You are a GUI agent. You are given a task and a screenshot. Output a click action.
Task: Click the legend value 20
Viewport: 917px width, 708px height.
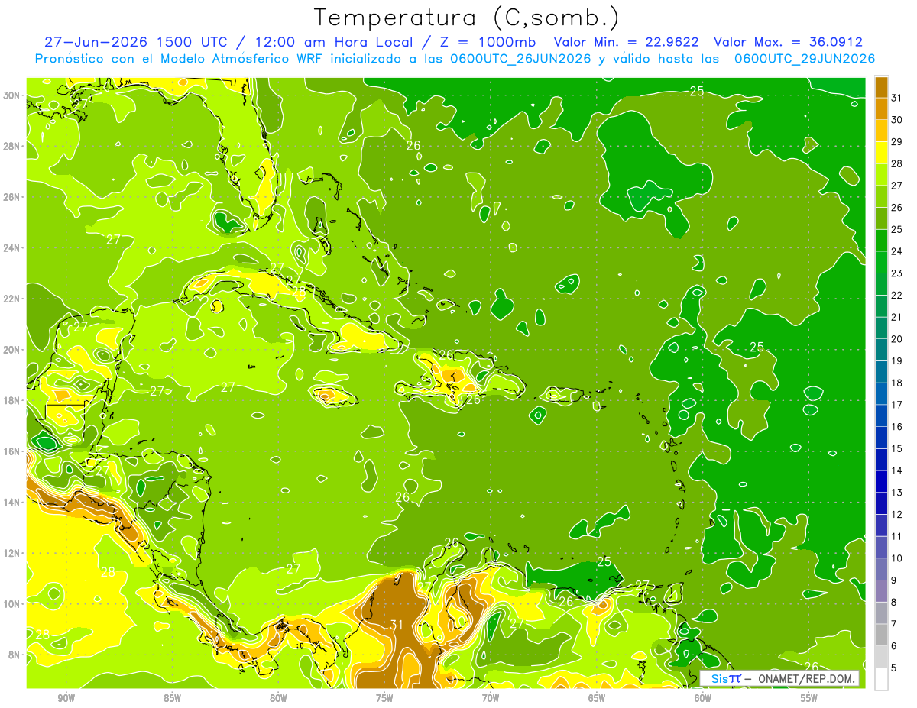point(897,339)
